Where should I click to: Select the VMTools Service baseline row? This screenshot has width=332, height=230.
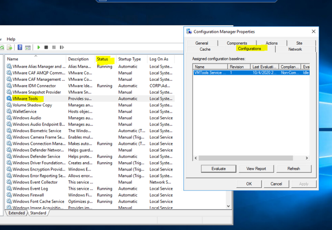click(251, 73)
